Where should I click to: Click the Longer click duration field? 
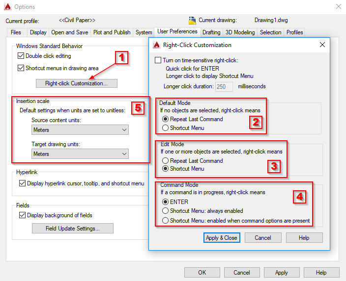224,86
